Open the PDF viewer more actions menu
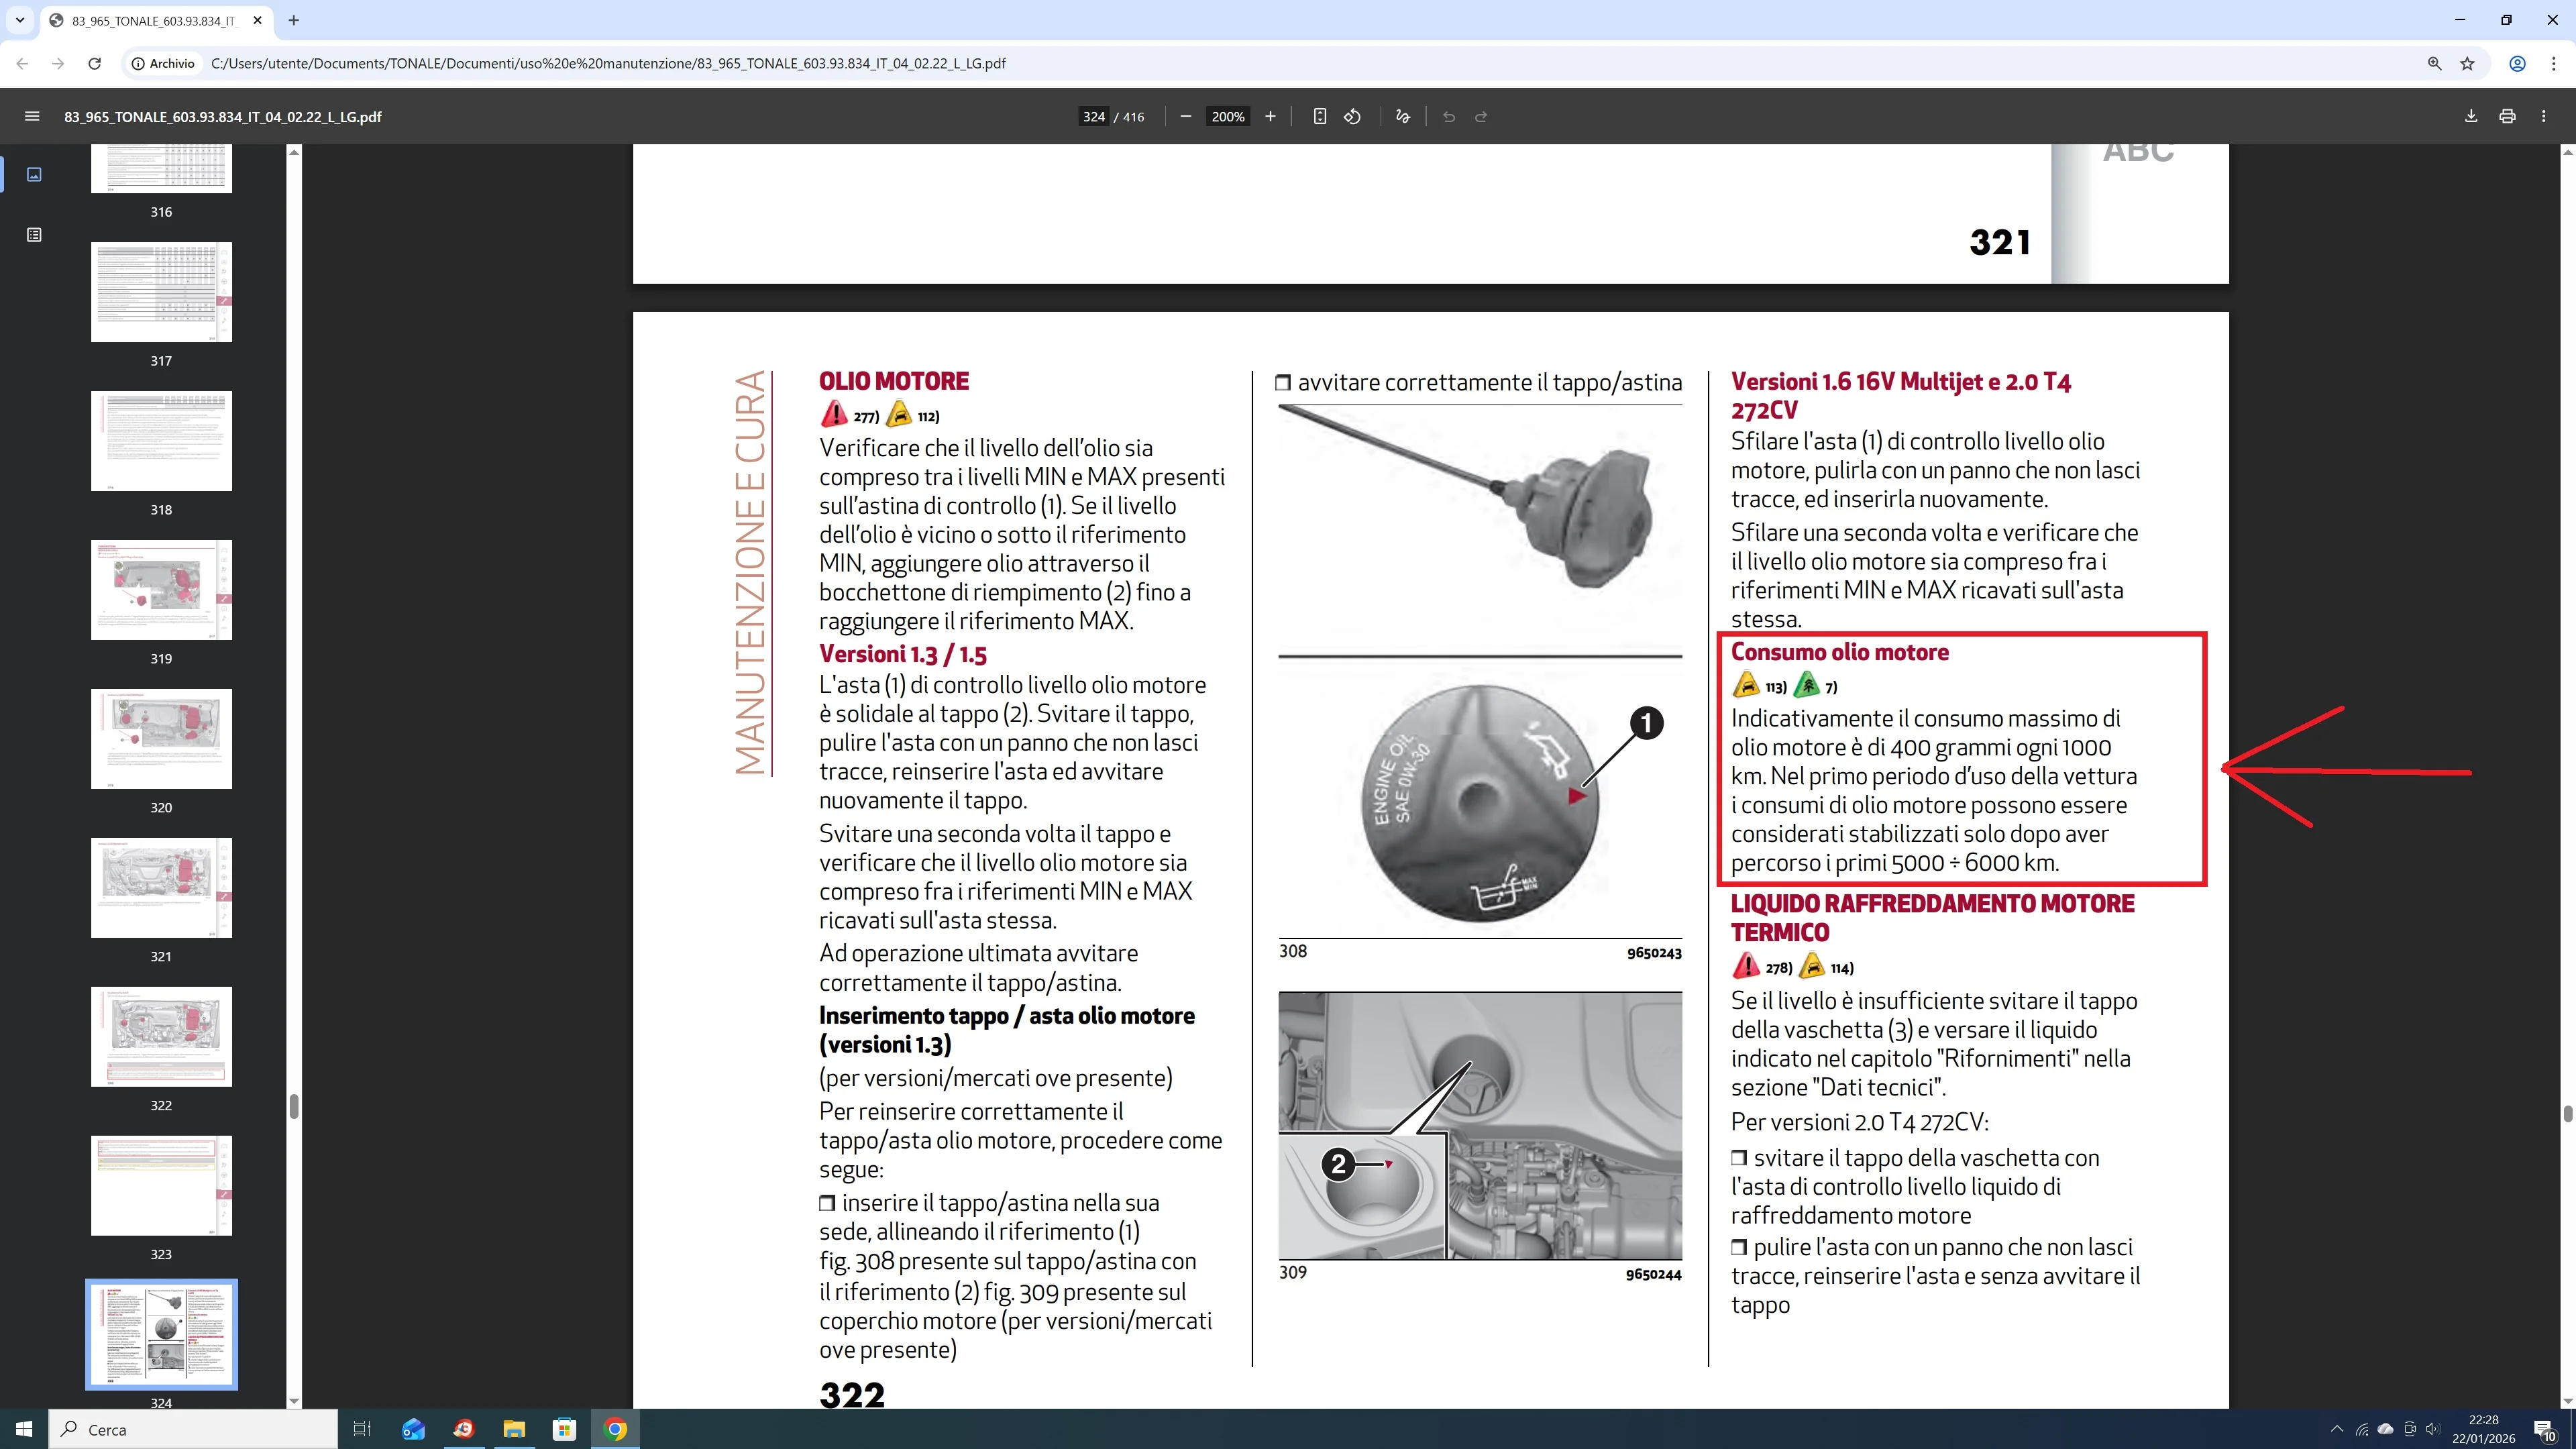The width and height of the screenshot is (2576, 1449). pos(2544,116)
